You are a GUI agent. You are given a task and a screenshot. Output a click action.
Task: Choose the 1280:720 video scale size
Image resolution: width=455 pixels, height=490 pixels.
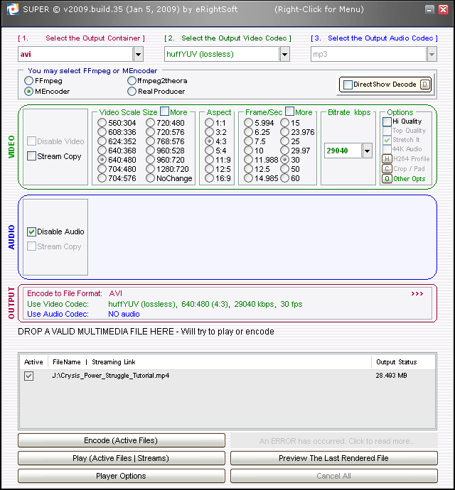[150, 169]
